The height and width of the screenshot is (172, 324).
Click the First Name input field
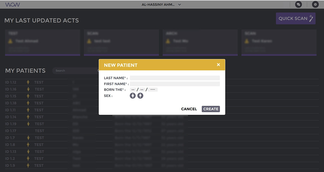(175, 84)
